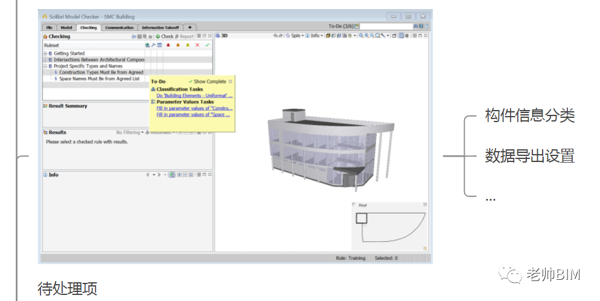Click the collapse minus icon in Info panel
Image resolution: width=600 pixels, height=301 pixels.
pos(185,175)
